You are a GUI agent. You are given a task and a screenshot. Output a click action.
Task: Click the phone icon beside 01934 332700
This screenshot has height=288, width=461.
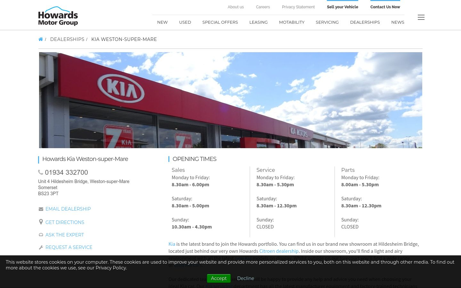tap(41, 172)
